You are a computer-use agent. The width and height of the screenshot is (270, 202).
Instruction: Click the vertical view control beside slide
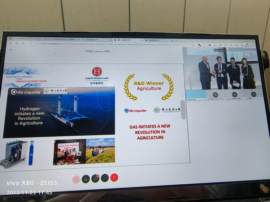tap(183, 109)
